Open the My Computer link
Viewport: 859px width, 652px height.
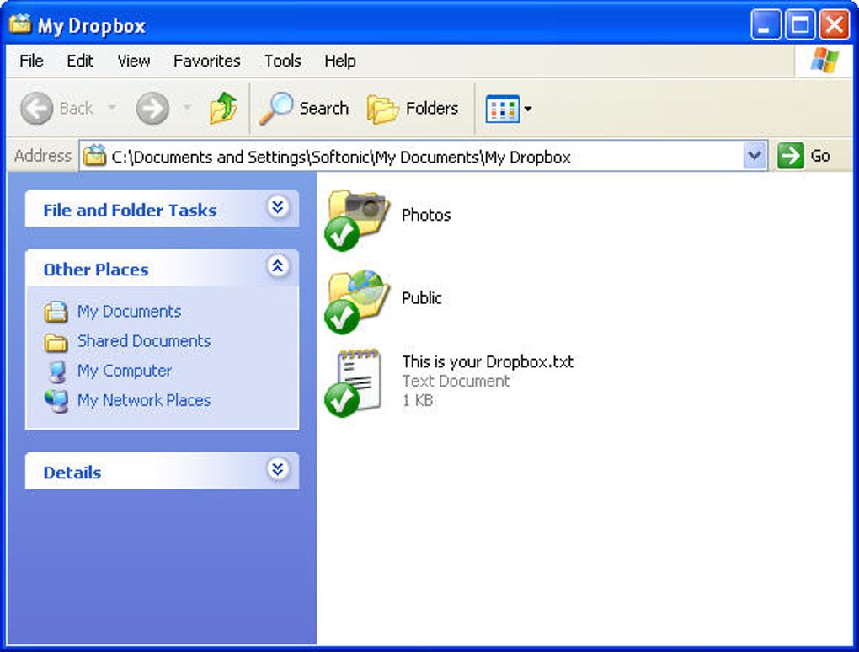(125, 371)
